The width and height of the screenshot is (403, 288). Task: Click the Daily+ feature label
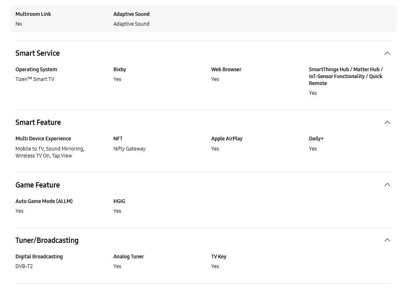click(316, 139)
